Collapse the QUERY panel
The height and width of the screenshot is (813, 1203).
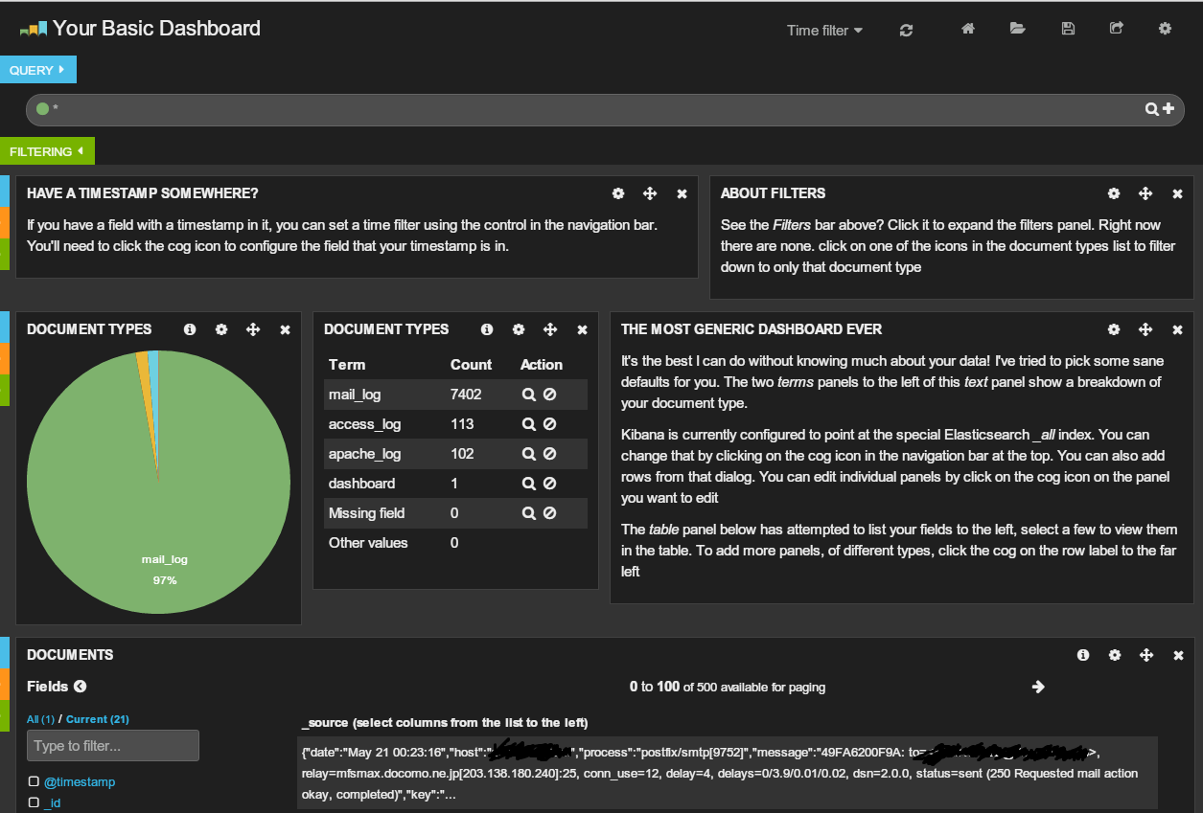(38, 69)
